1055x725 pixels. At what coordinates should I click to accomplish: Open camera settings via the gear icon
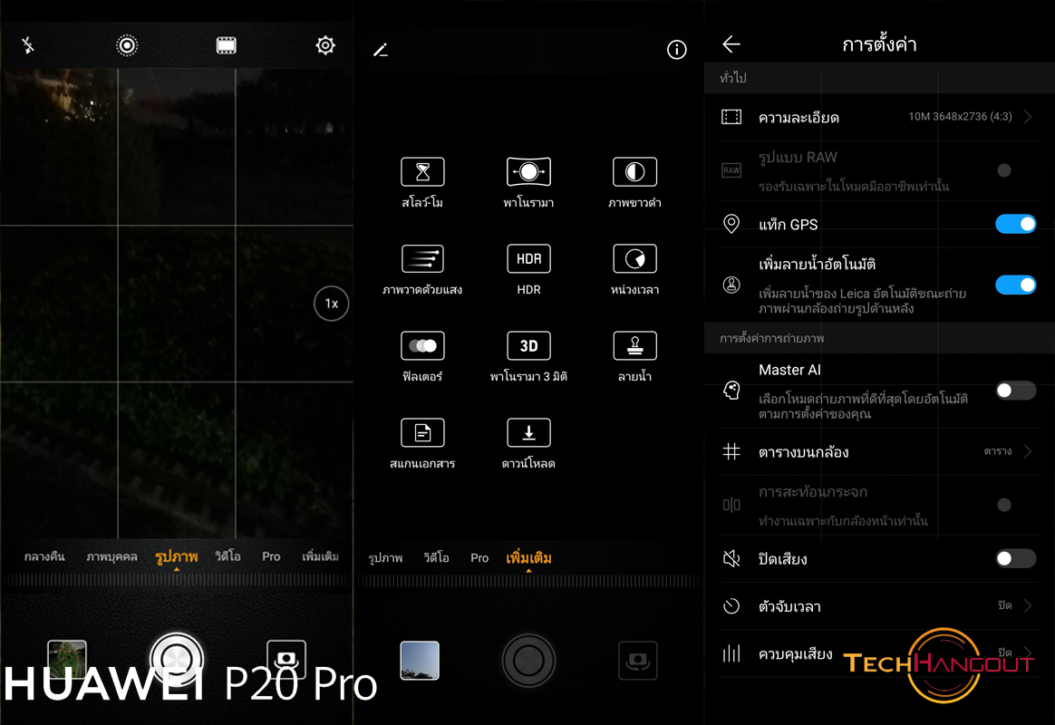pyautogui.click(x=325, y=45)
